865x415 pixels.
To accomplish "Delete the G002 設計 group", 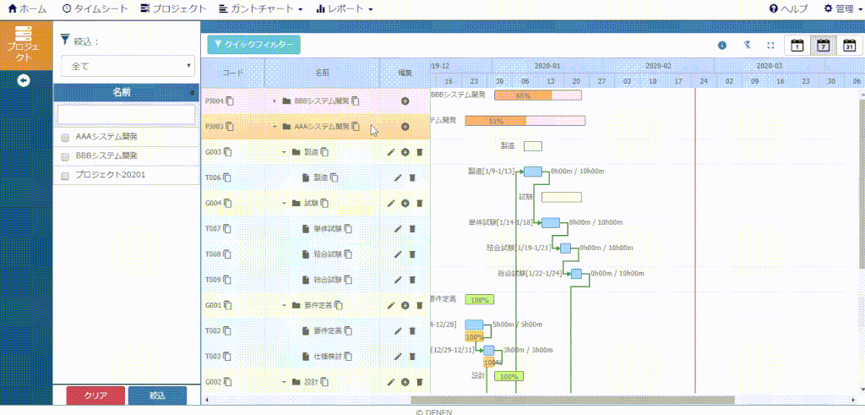I will pyautogui.click(x=419, y=382).
